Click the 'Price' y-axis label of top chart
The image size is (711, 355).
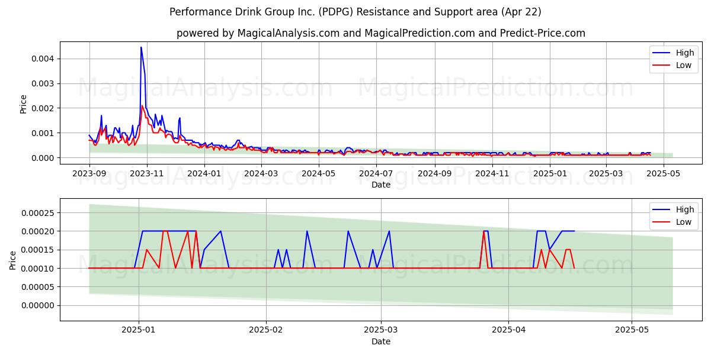(x=24, y=104)
